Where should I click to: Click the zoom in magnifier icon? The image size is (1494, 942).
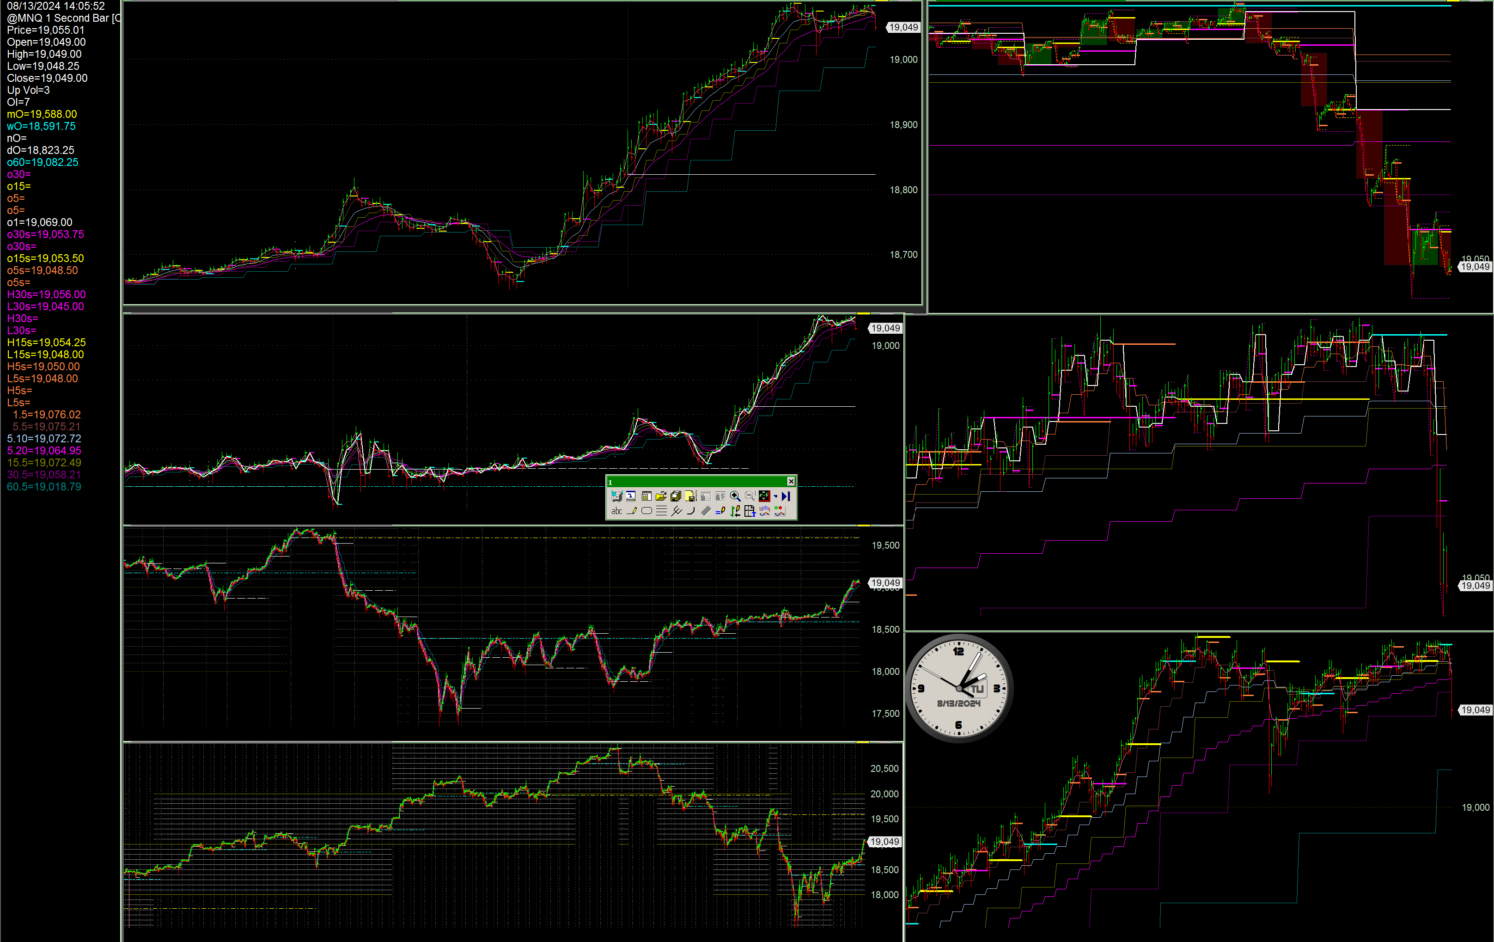pos(735,496)
